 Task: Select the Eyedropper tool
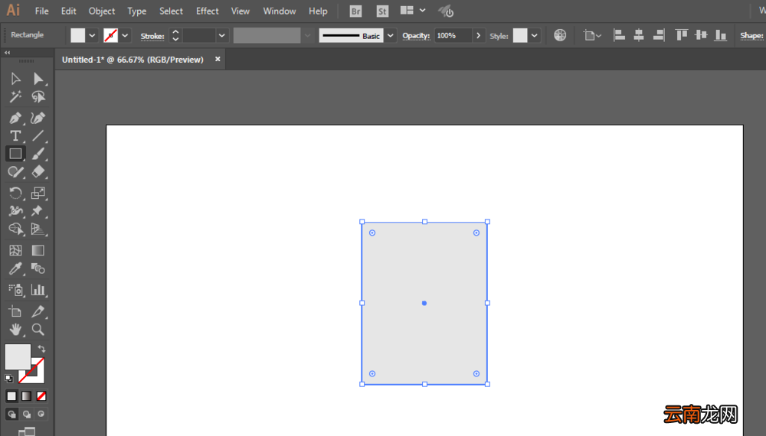[15, 268]
